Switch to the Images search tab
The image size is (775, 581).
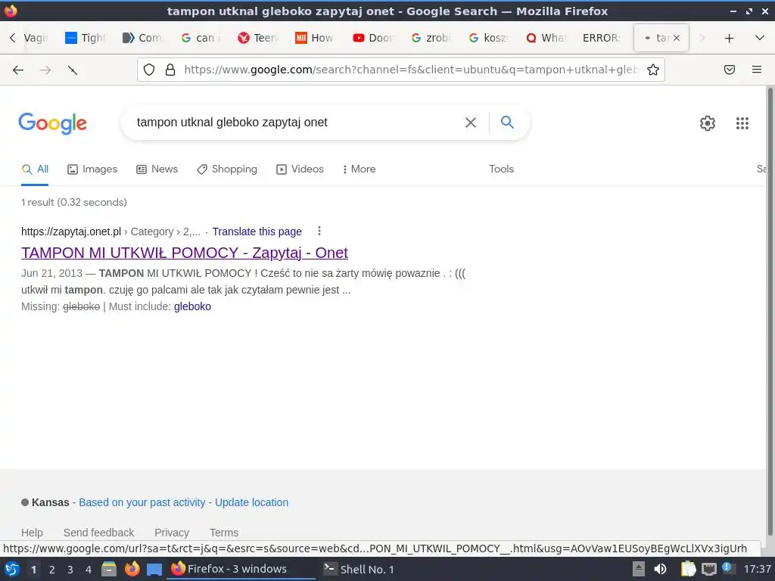point(92,169)
